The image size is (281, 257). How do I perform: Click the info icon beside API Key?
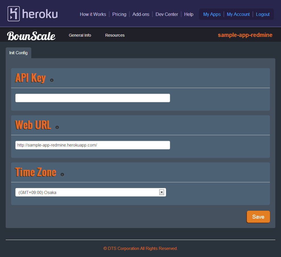click(x=52, y=80)
